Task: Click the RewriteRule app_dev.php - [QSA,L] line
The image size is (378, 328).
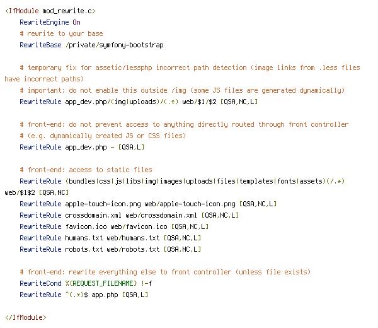Action: click(82, 147)
